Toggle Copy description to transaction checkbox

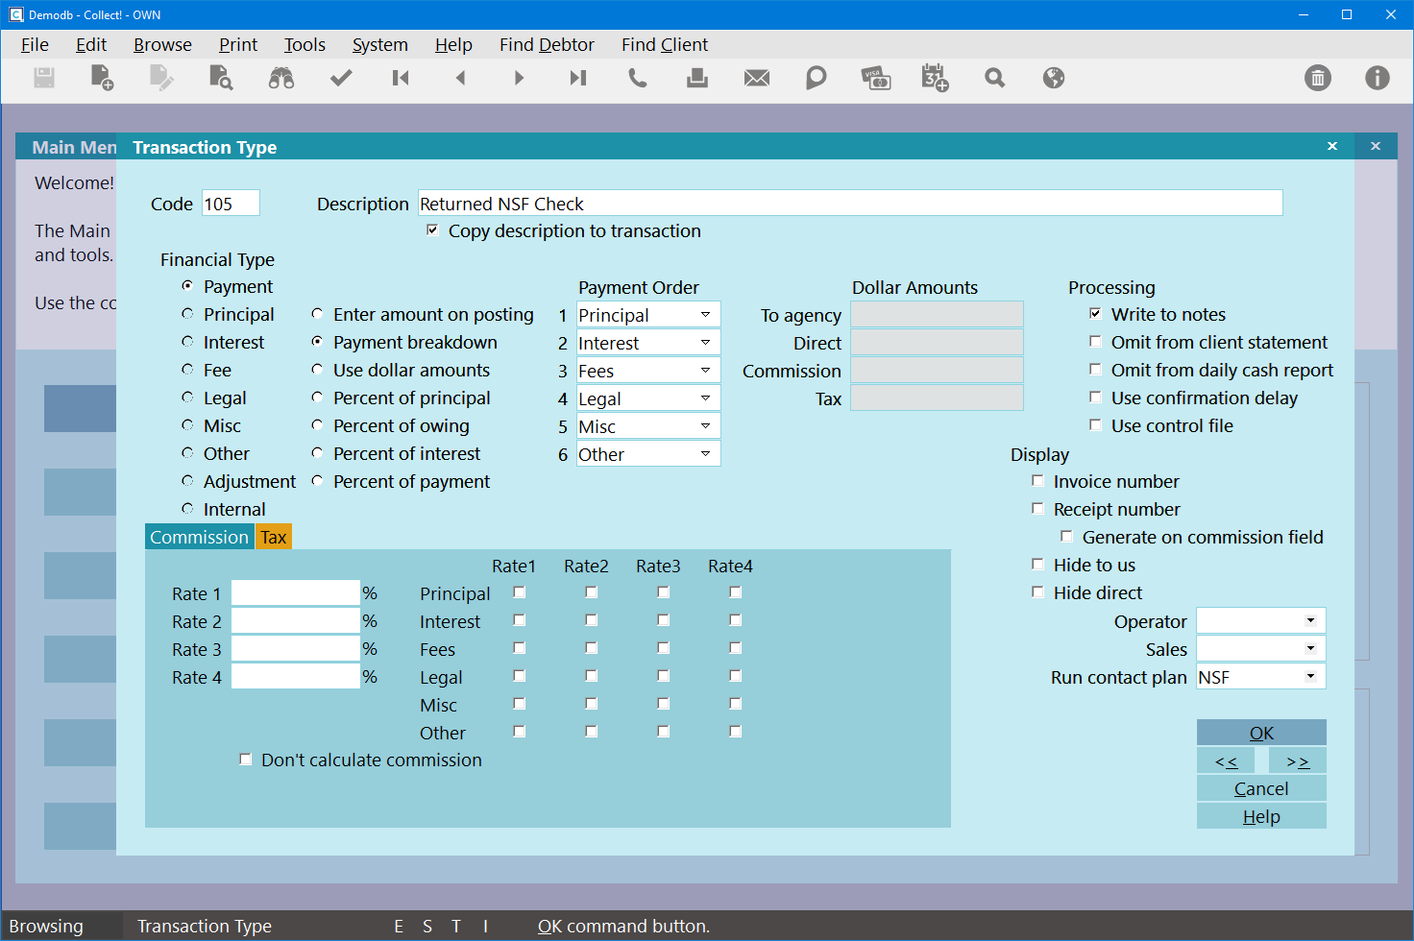coord(432,230)
